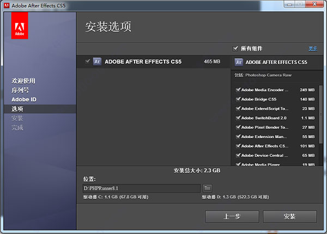Click the 249 MB size value

pyautogui.click(x=307, y=90)
